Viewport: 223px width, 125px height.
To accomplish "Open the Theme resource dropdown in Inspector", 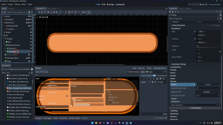I will coord(208,84).
